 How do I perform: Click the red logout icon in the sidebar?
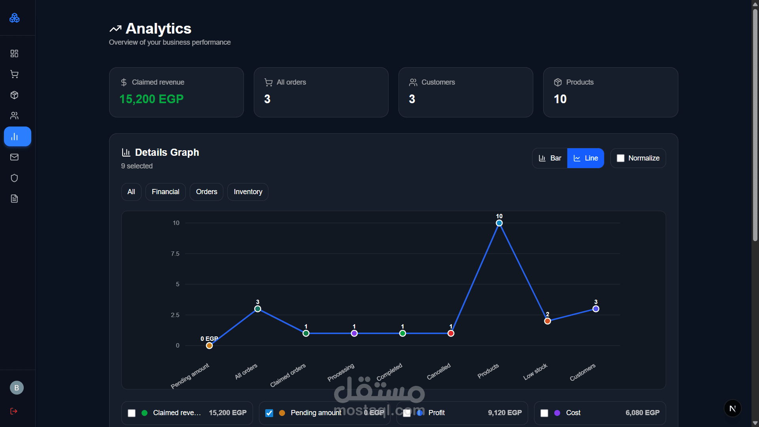click(14, 411)
